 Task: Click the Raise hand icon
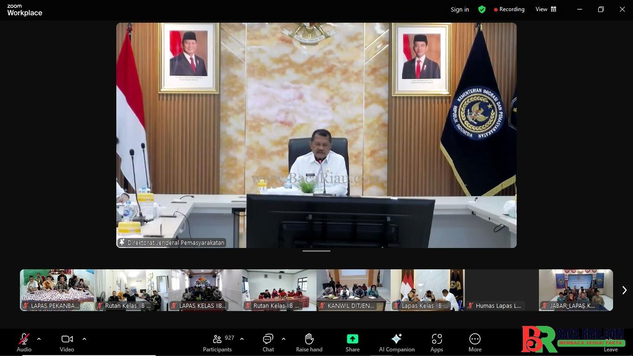pos(309,342)
